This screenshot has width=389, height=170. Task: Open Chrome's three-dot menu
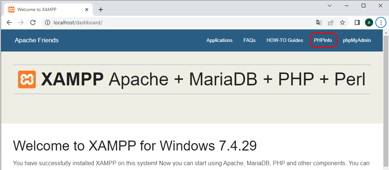pyautogui.click(x=381, y=22)
